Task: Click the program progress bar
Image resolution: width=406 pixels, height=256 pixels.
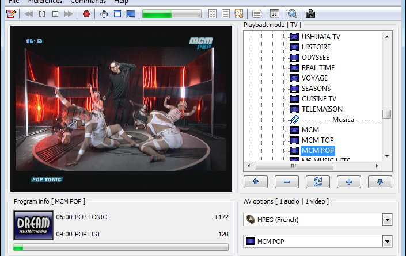Action: click(121, 247)
